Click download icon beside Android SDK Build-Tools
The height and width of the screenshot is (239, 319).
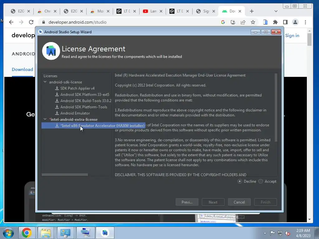click(57, 101)
